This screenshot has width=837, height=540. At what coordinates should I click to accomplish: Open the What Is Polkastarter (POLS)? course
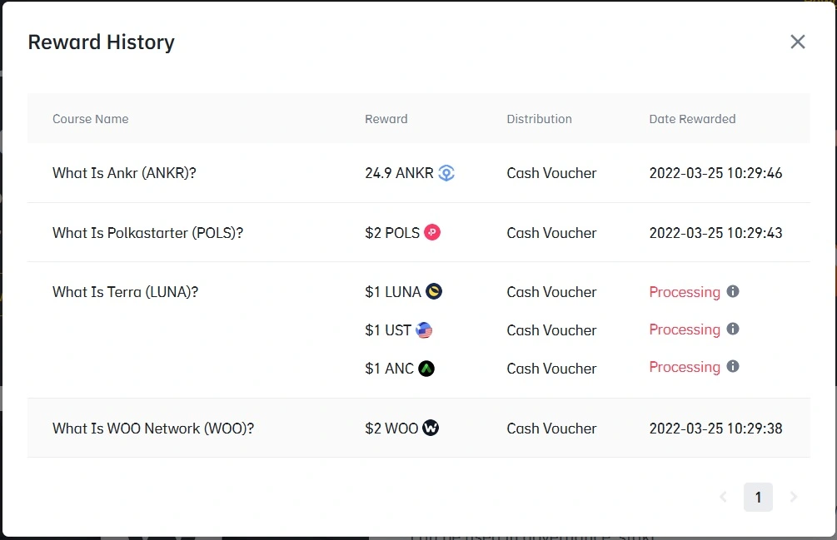coord(148,233)
